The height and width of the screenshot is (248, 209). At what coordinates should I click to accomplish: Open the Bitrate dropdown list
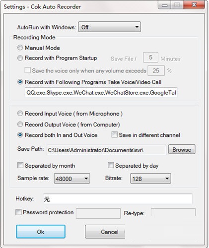(x=150, y=179)
